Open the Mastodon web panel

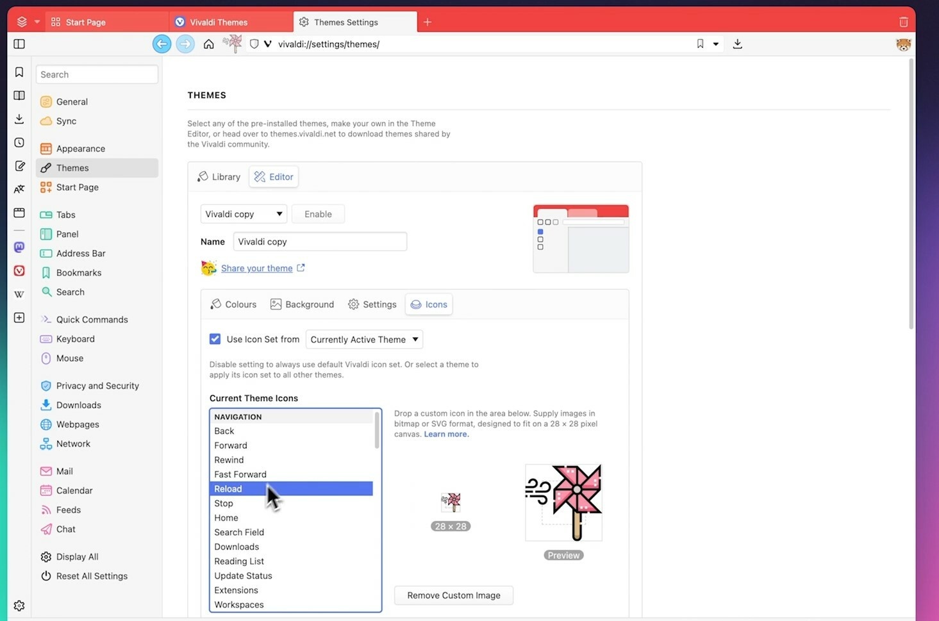click(19, 247)
